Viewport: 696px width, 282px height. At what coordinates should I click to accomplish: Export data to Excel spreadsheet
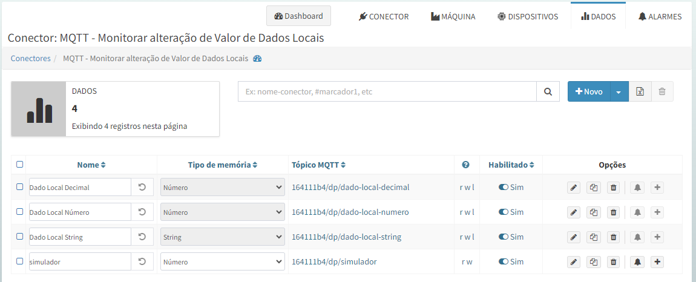coord(640,91)
